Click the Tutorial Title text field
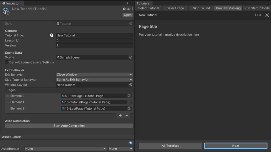This screenshot has height=152, width=271. tap(94, 35)
